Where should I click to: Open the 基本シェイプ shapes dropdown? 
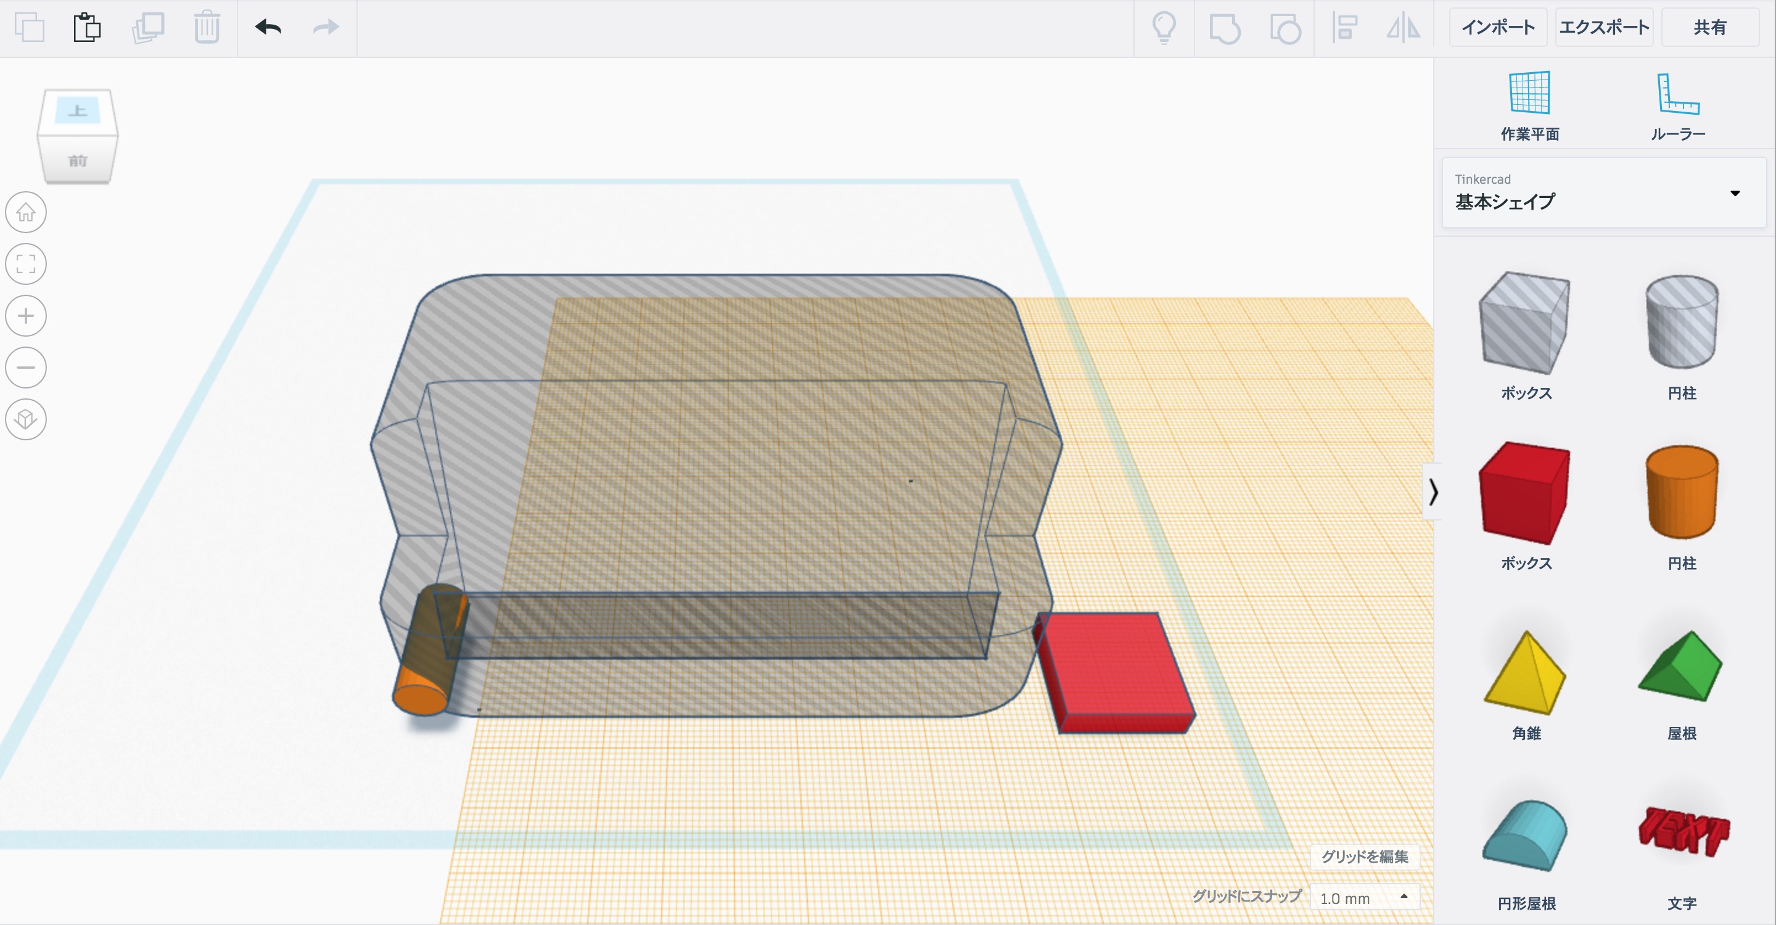(x=1603, y=193)
